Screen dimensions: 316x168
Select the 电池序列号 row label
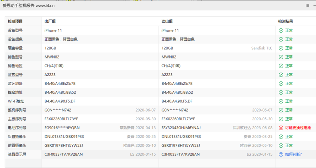coord(17,128)
